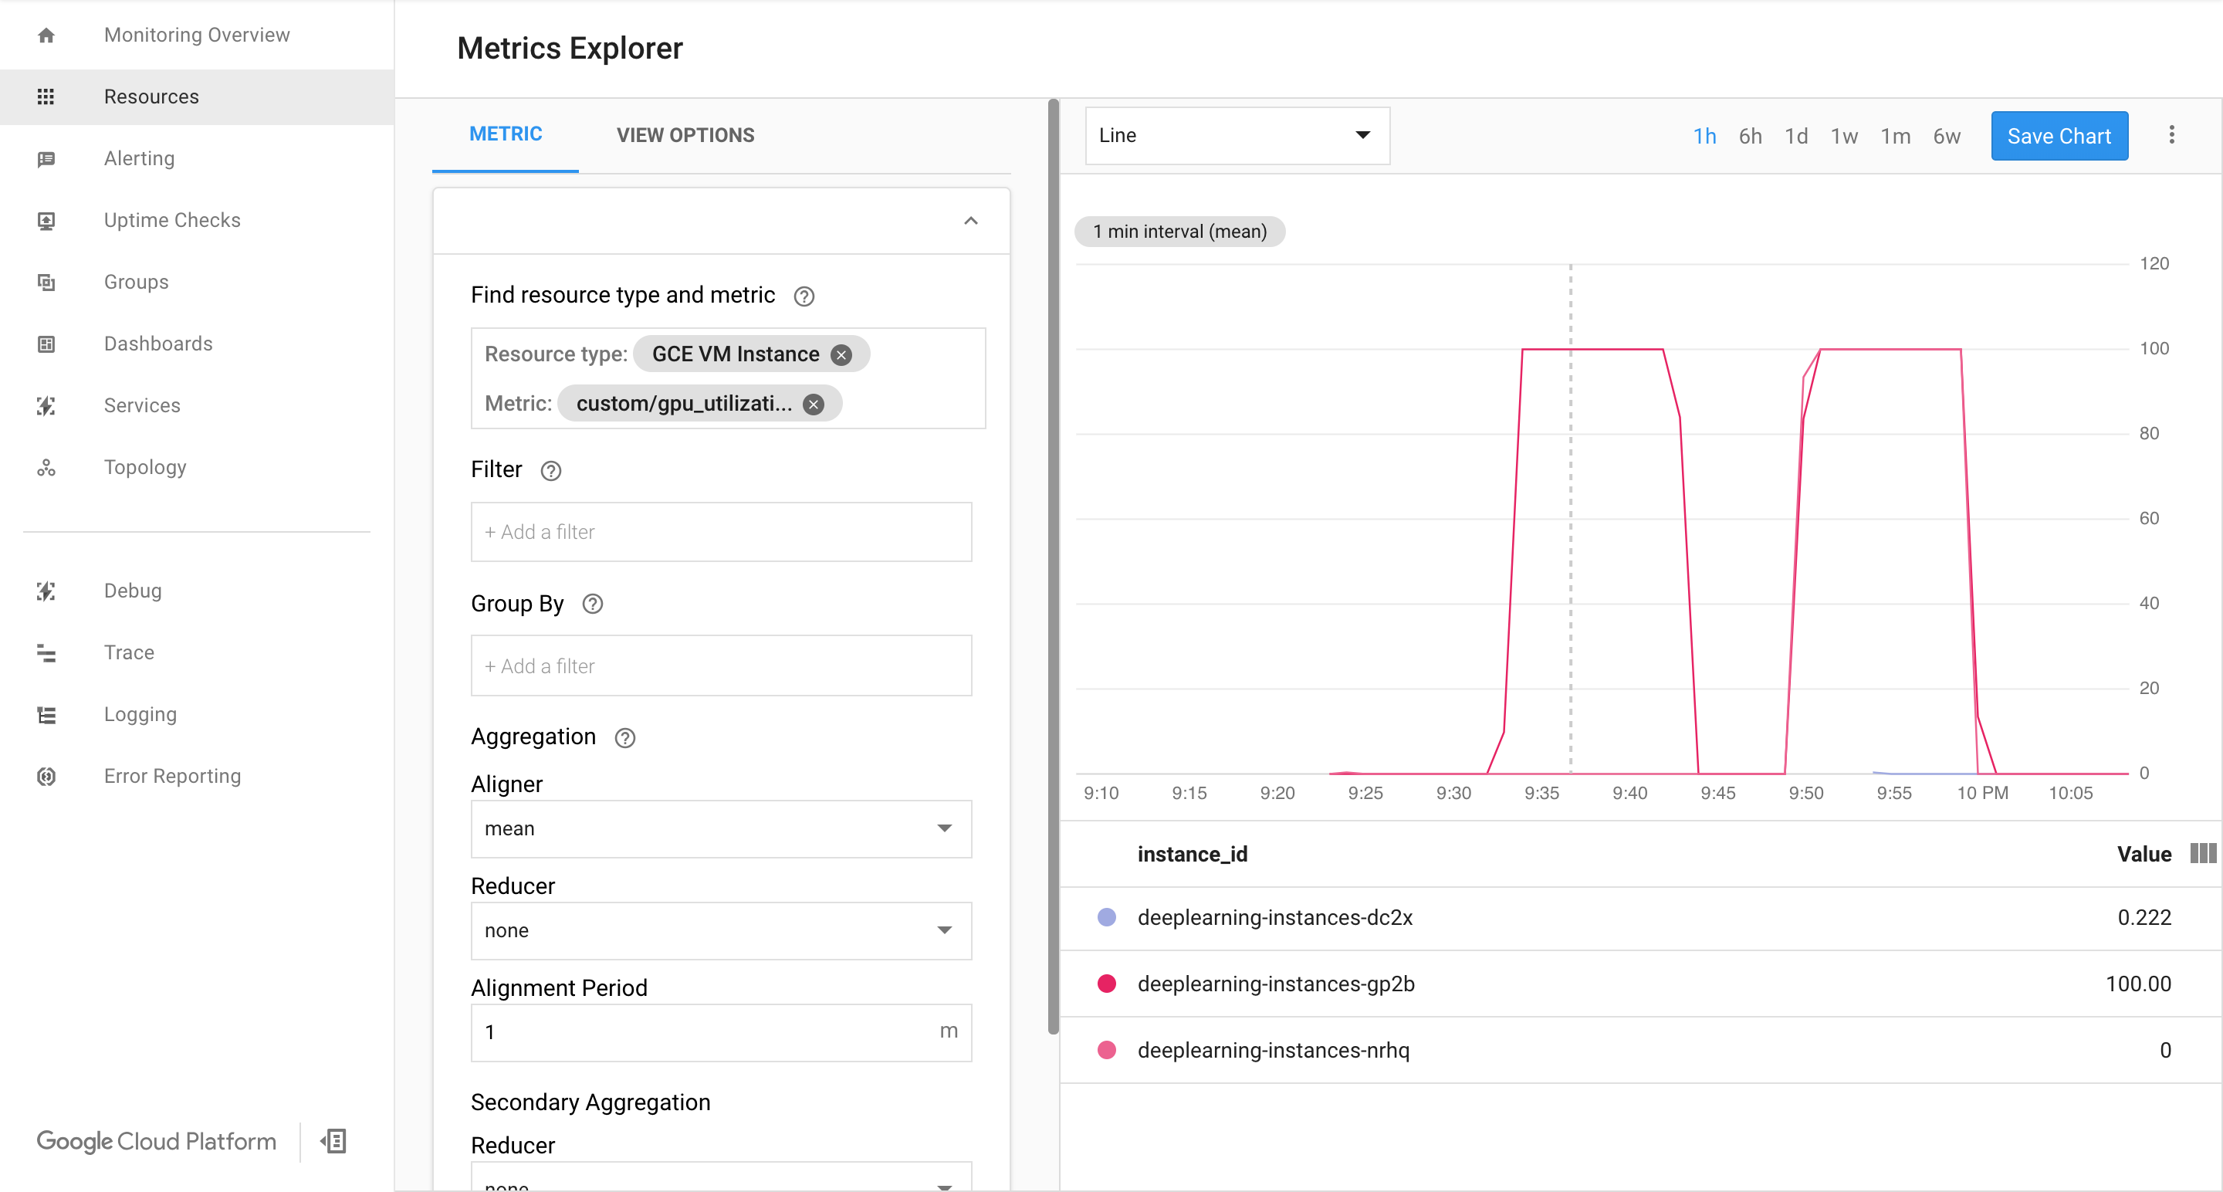Viewport: 2223px width, 1192px height.
Task: Select the METRIC tab
Action: pyautogui.click(x=504, y=134)
